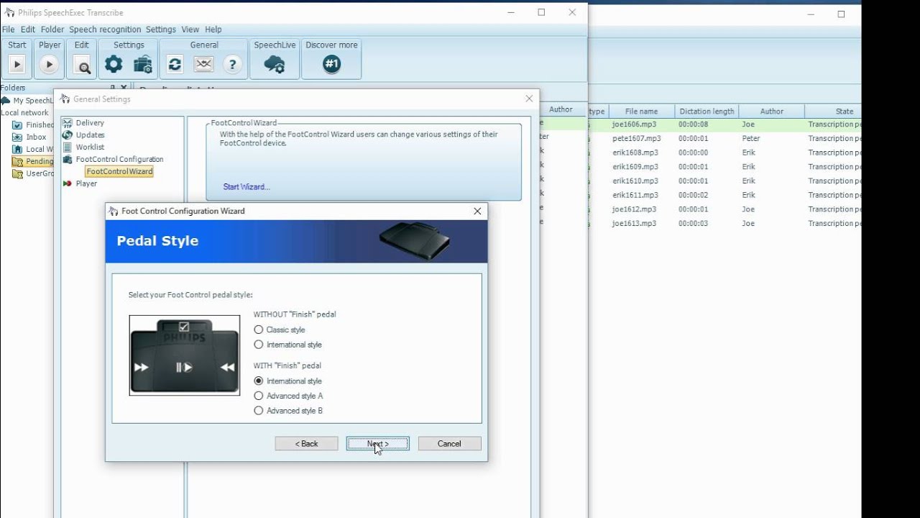Click Author header in right background window
The image size is (920, 518).
(x=772, y=112)
